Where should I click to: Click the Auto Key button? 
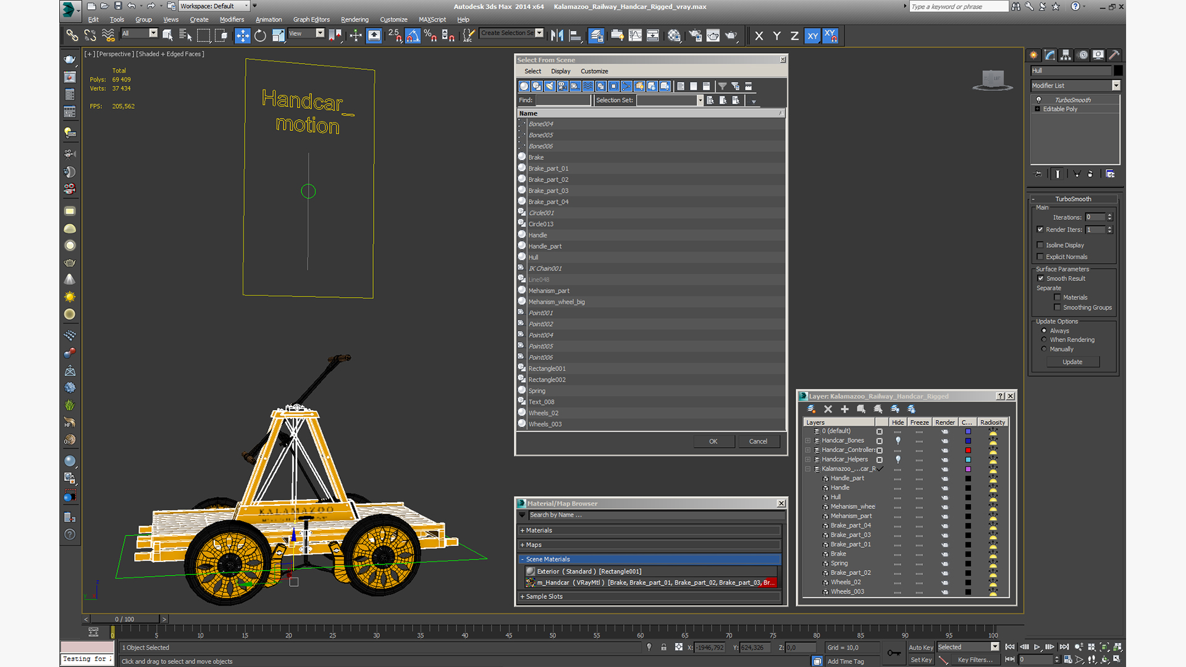pyautogui.click(x=920, y=647)
